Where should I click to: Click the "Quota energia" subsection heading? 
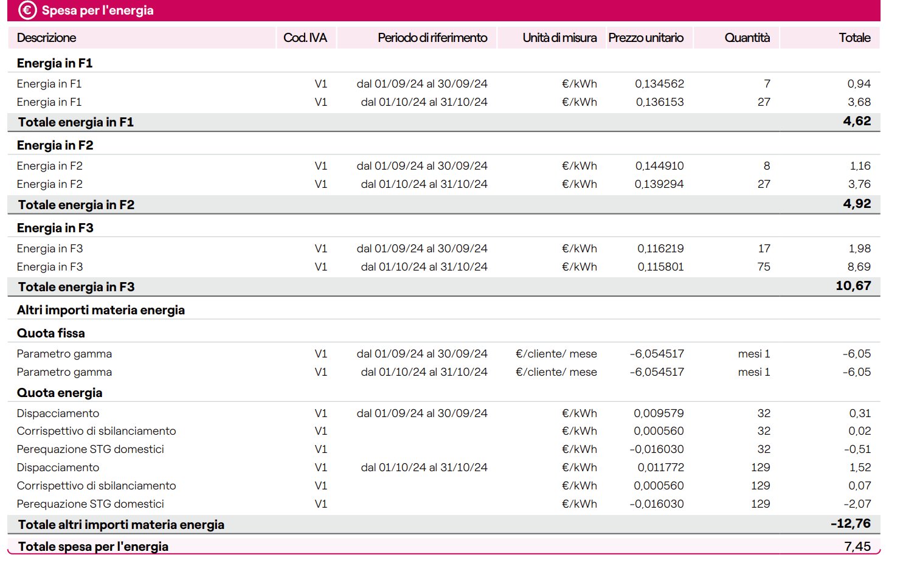point(60,393)
